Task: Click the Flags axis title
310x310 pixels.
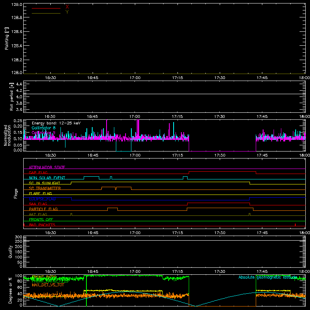Action: click(15, 193)
